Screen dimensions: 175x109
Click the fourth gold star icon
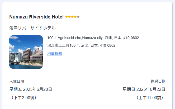tap(75, 17)
